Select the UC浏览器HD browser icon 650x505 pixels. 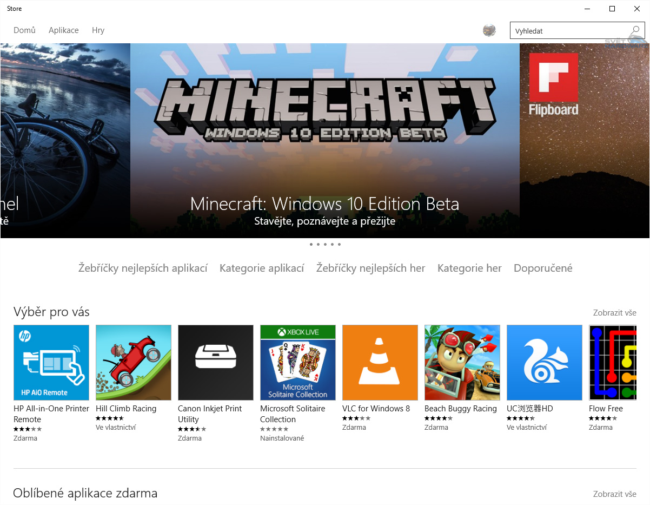click(x=544, y=362)
